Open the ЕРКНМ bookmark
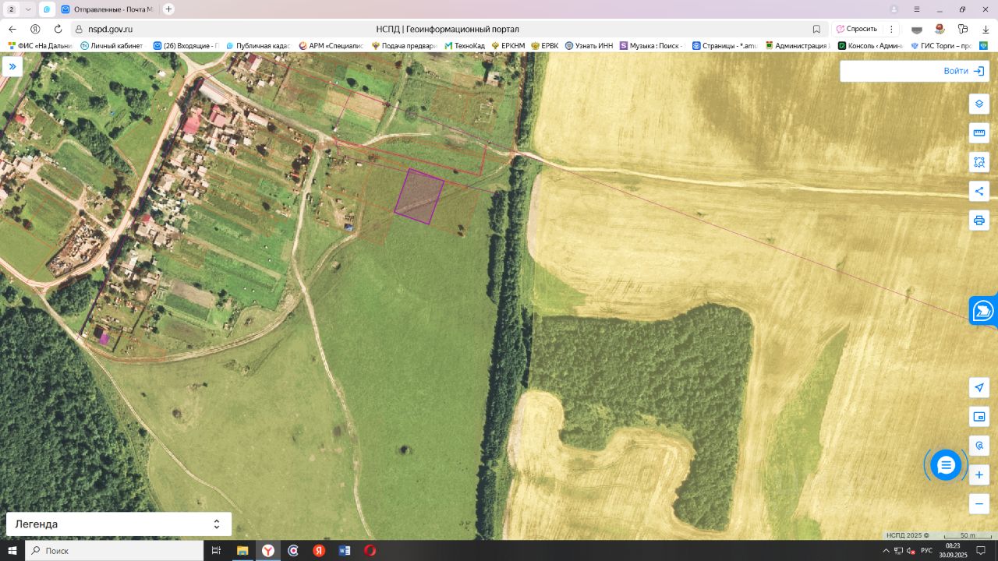998x561 pixels. (508, 46)
